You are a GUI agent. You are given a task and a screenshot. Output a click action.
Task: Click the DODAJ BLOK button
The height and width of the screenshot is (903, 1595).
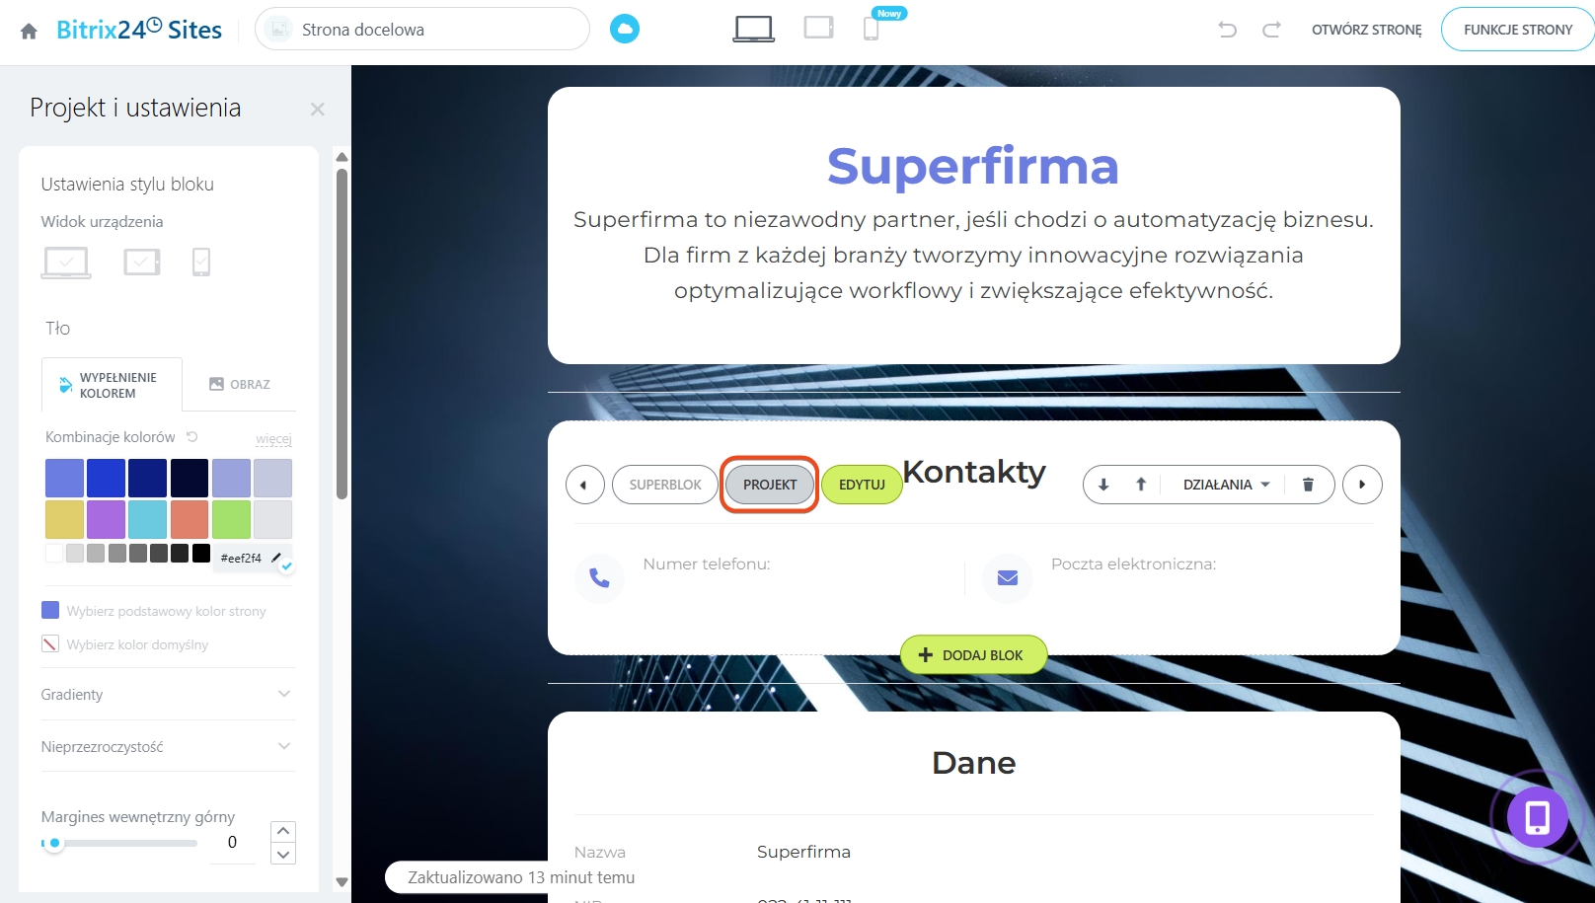point(973,655)
